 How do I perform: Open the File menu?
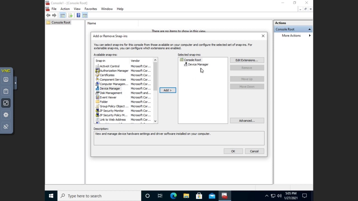(x=54, y=9)
